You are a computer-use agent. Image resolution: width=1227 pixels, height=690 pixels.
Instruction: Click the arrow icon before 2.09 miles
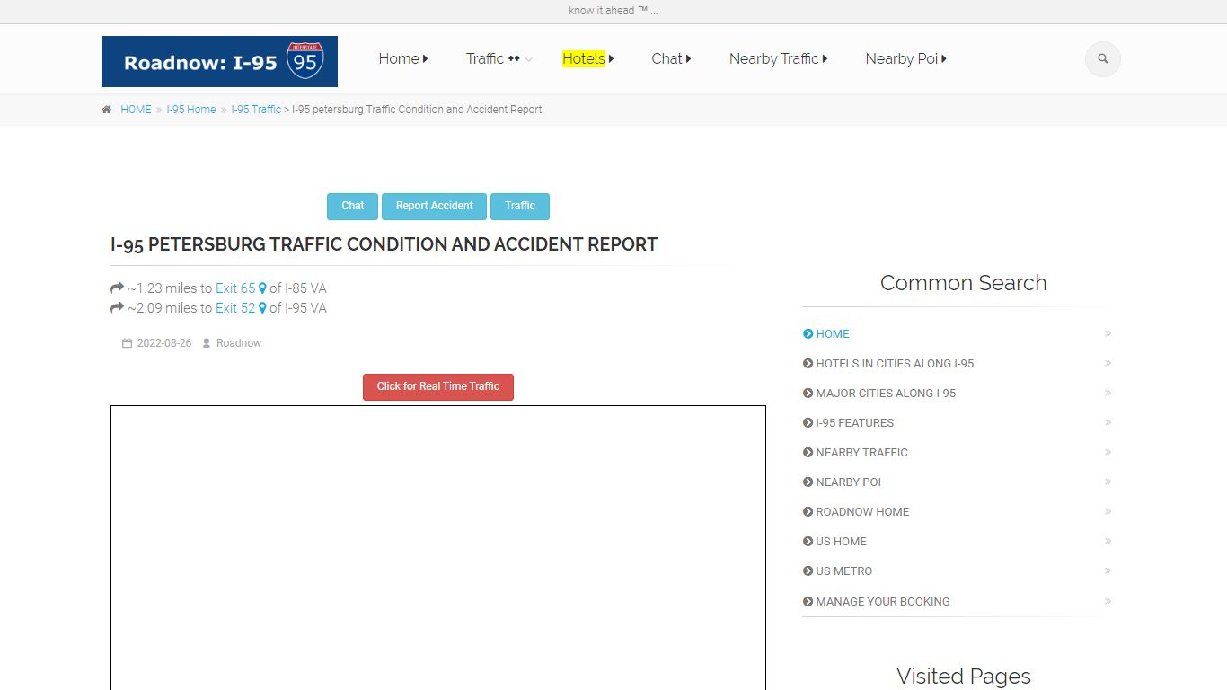[117, 308]
